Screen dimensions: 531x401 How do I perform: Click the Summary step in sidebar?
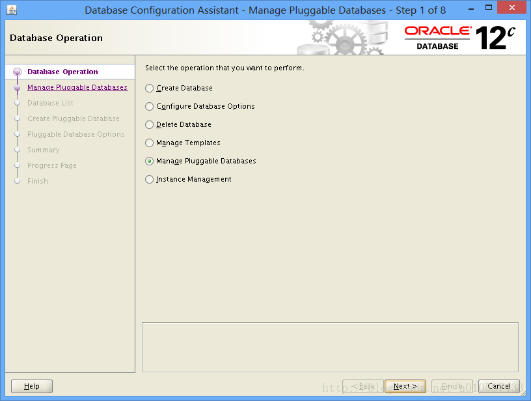point(44,150)
